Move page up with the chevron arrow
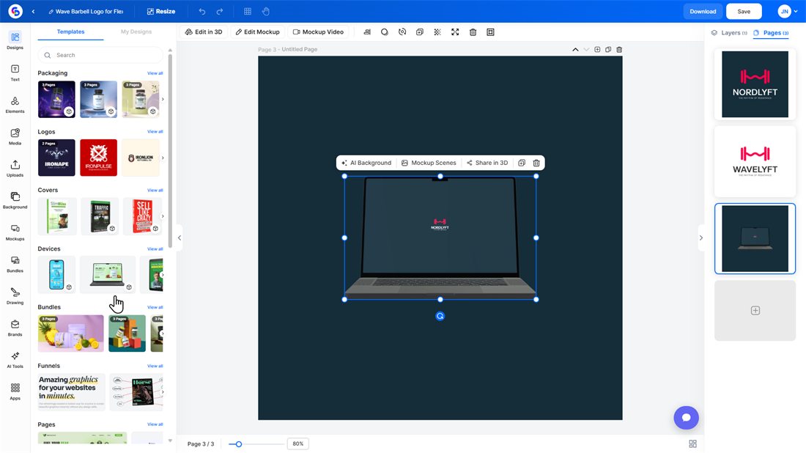Screen dimensions: 806x453 point(575,49)
